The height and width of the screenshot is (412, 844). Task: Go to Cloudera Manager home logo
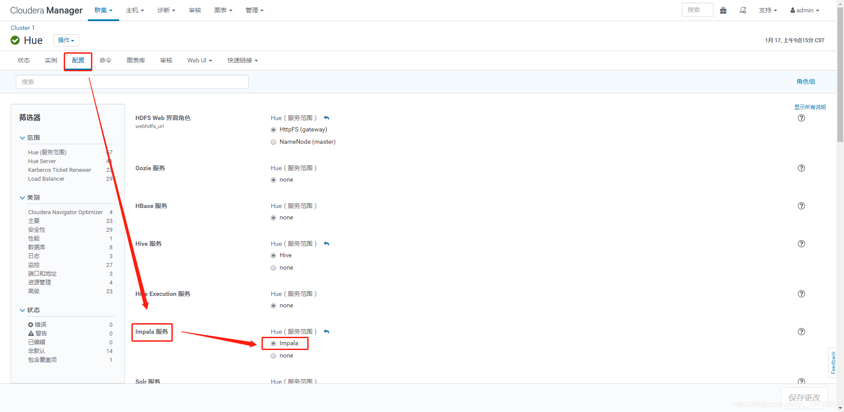tap(46, 10)
